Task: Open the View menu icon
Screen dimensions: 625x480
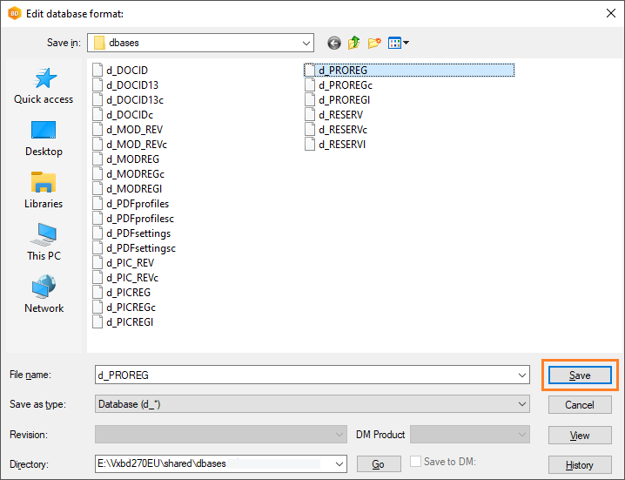Action: (x=399, y=43)
